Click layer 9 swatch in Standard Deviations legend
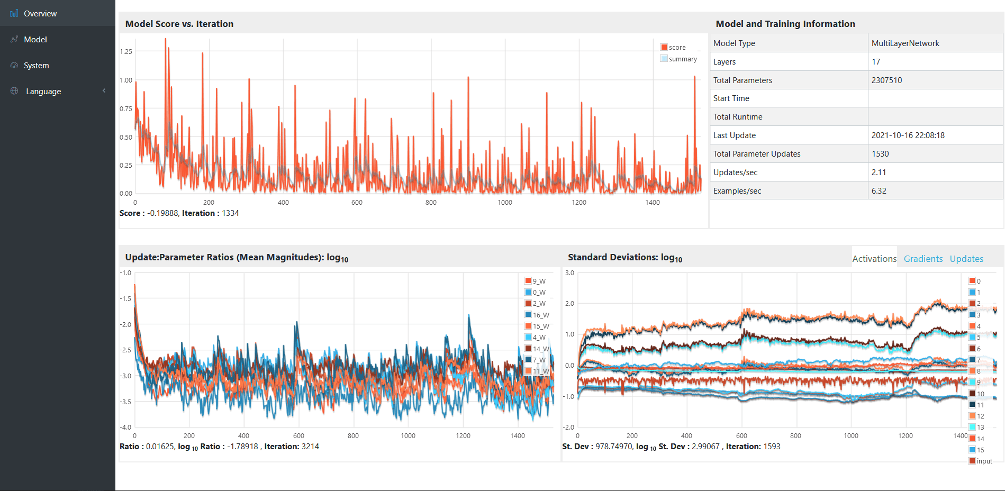The height and width of the screenshot is (491, 1005). [x=972, y=382]
